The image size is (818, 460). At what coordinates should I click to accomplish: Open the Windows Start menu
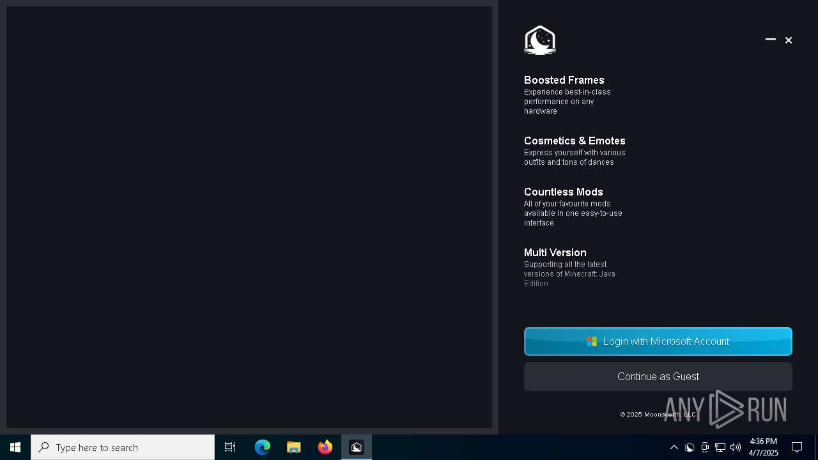click(x=15, y=447)
